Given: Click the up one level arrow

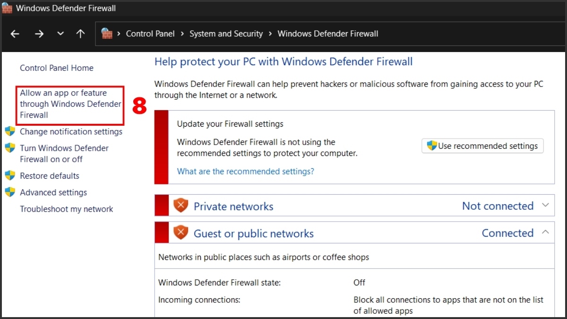Looking at the screenshot, I should (81, 34).
